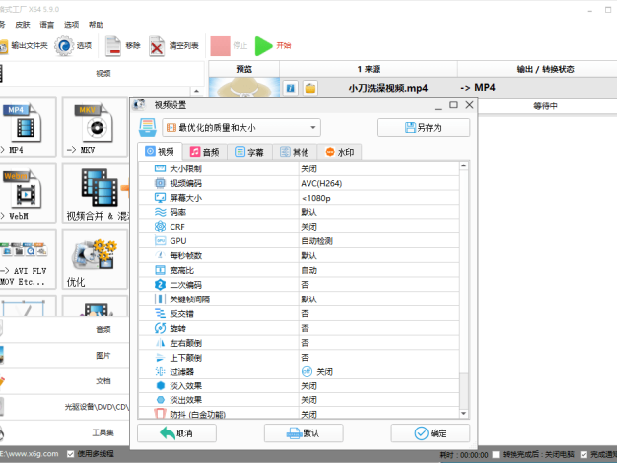Click the frames per second value
This screenshot has height=463, width=617.
378,256
